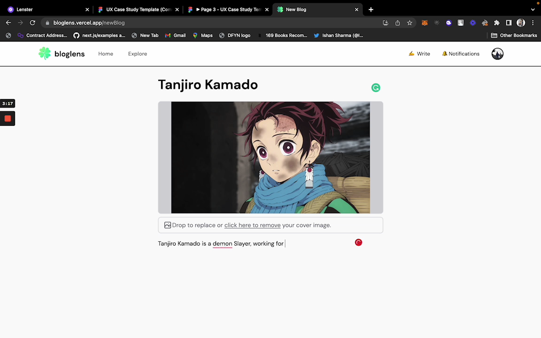Share this page icon
The width and height of the screenshot is (541, 338).
click(x=397, y=23)
